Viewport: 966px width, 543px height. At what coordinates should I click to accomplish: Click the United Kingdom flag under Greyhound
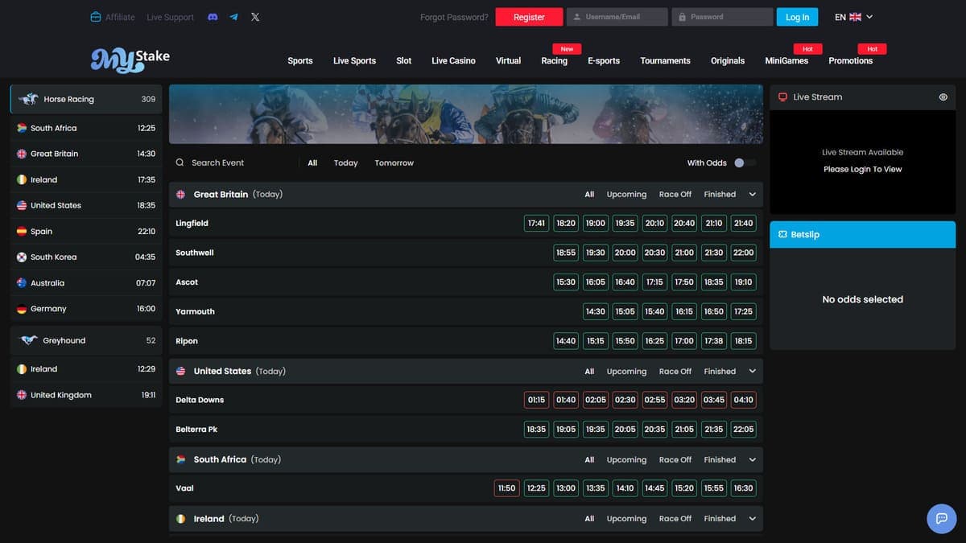coord(22,395)
